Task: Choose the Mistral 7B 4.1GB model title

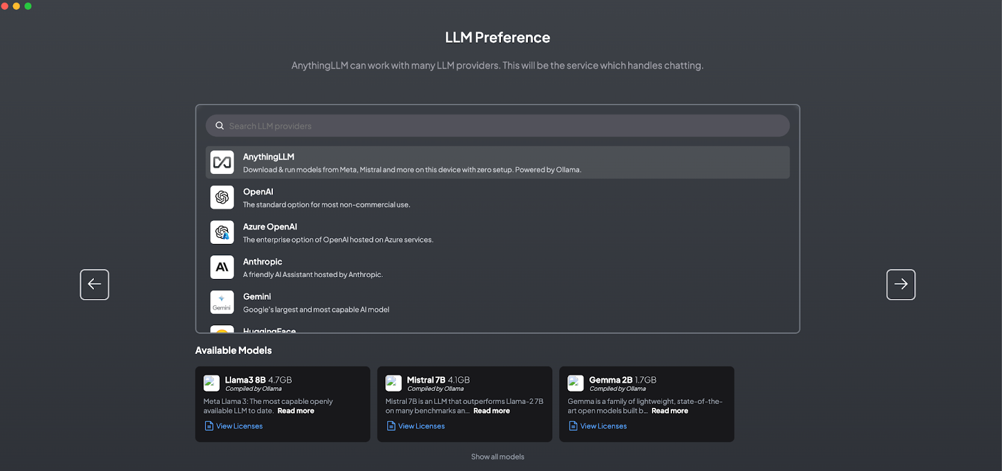Action: (438, 380)
